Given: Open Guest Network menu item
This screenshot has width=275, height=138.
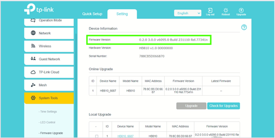Looking at the screenshot, I should coord(49,59).
